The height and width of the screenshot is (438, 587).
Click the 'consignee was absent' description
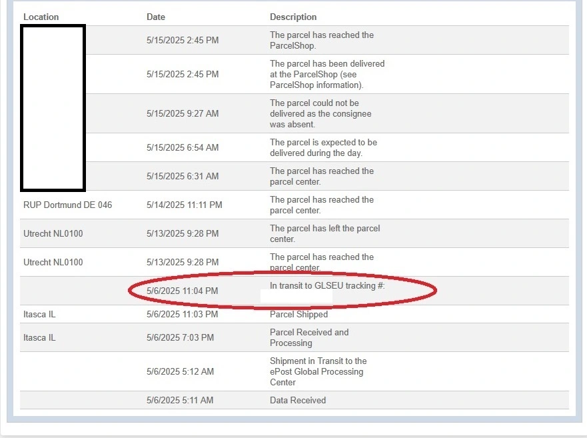tap(320, 113)
